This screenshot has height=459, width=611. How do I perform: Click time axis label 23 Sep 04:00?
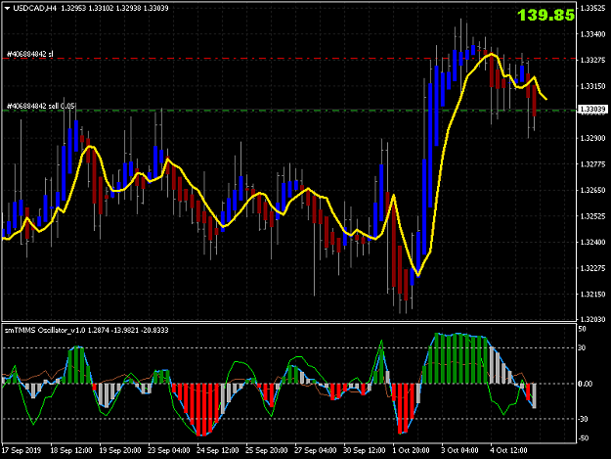[169, 450]
